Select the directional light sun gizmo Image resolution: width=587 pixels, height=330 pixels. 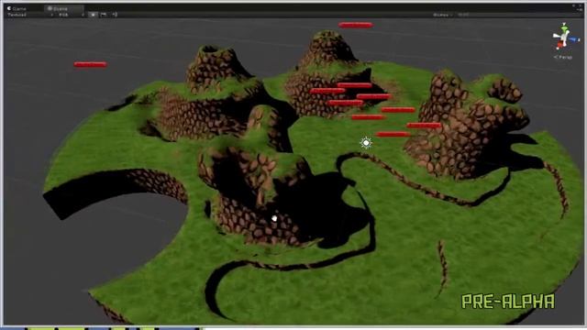coord(366,143)
